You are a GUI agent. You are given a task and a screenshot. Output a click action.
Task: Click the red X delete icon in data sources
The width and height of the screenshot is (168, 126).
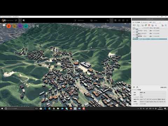click(x=149, y=25)
